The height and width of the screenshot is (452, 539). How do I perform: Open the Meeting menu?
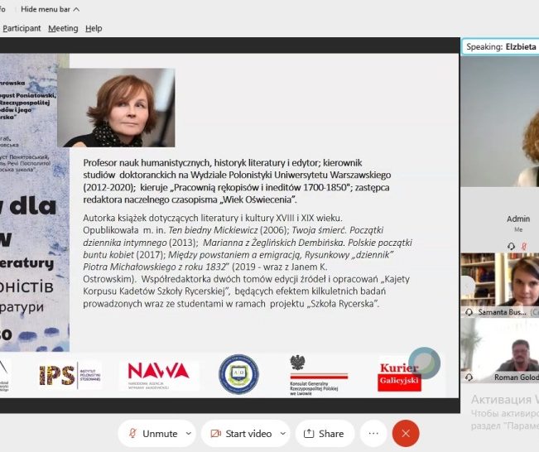point(63,28)
